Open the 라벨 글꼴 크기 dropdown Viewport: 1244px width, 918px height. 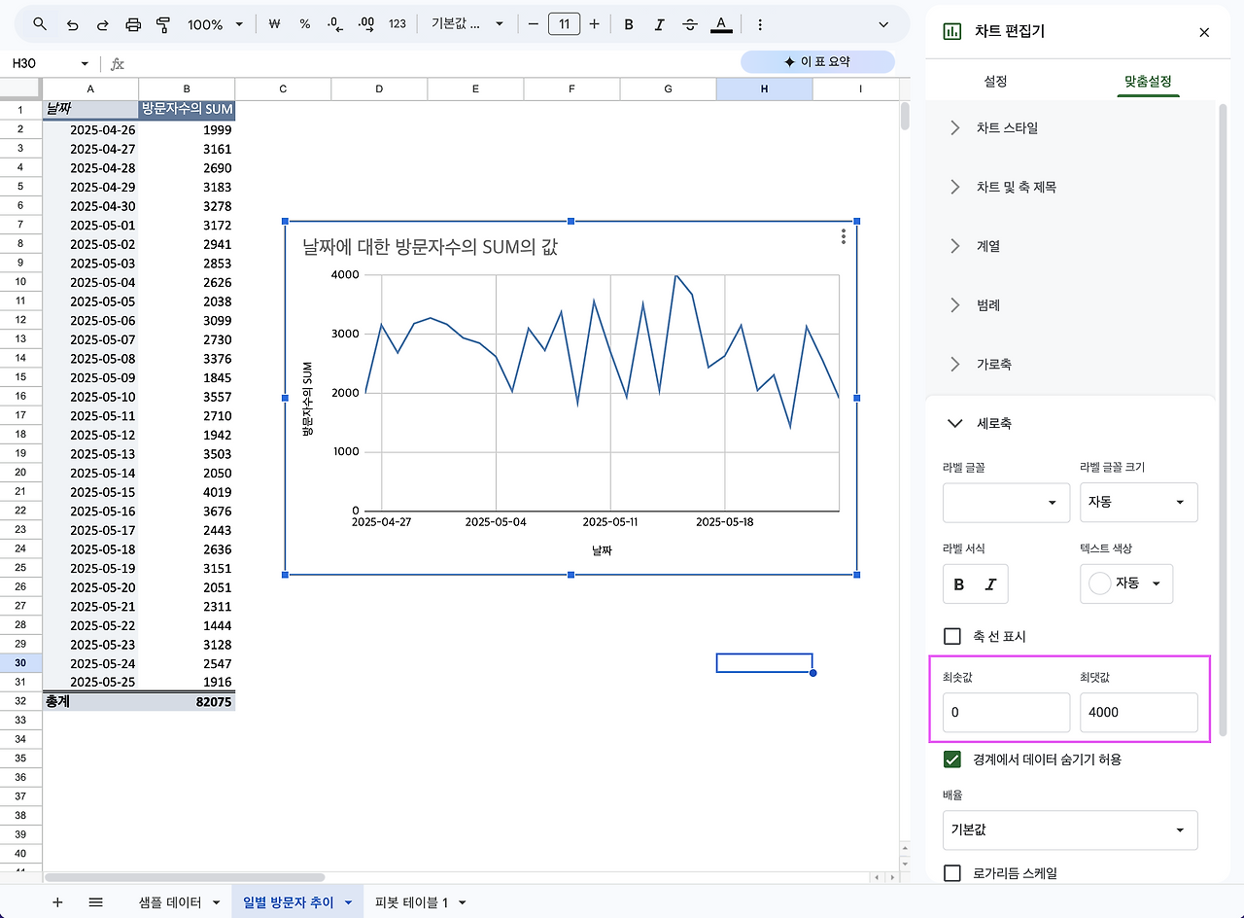tap(1138, 502)
